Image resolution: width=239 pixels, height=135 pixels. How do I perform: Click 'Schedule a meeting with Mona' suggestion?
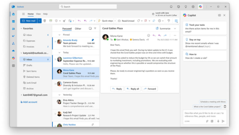[213, 102]
